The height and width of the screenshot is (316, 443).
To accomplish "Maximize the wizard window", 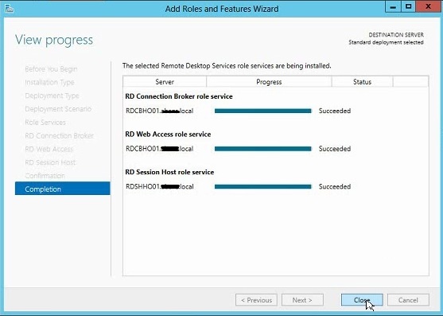I will click(x=408, y=7).
